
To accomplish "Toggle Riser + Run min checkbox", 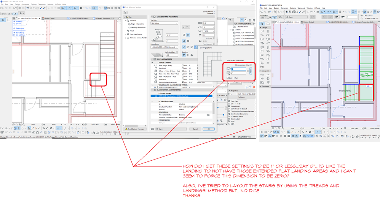I will (x=183, y=77).
